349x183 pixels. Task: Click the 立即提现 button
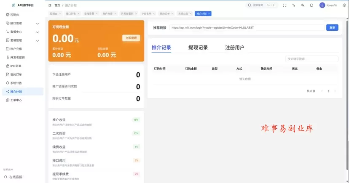click(x=131, y=38)
